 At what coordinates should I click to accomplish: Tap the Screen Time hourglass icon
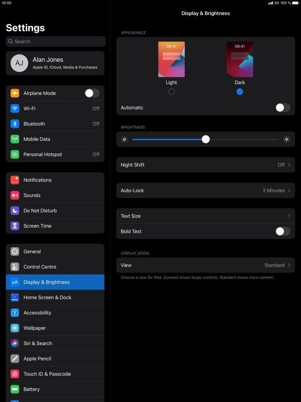coord(15,226)
